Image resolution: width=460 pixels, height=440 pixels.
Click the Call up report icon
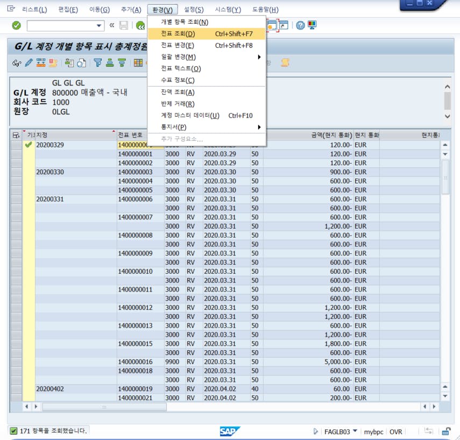(x=69, y=62)
